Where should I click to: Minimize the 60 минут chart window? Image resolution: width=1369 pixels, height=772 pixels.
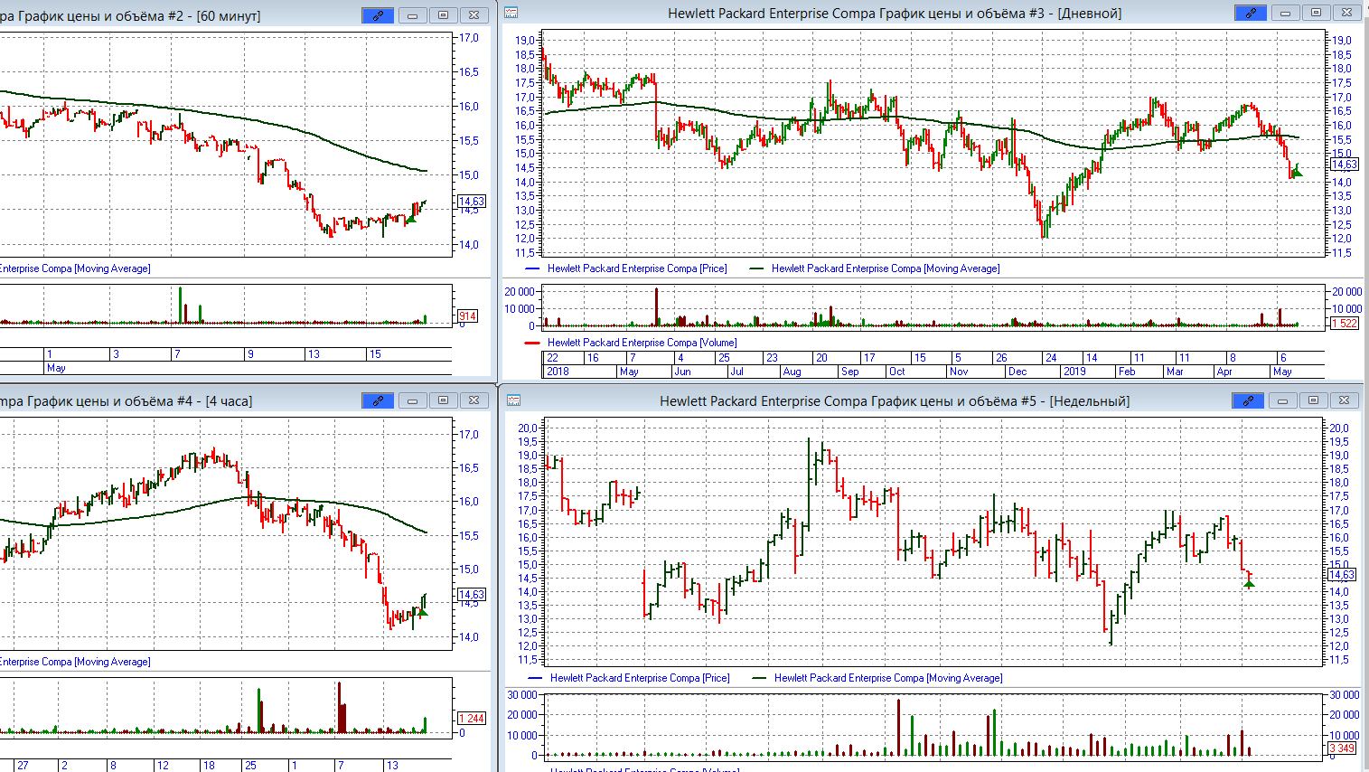tap(412, 15)
